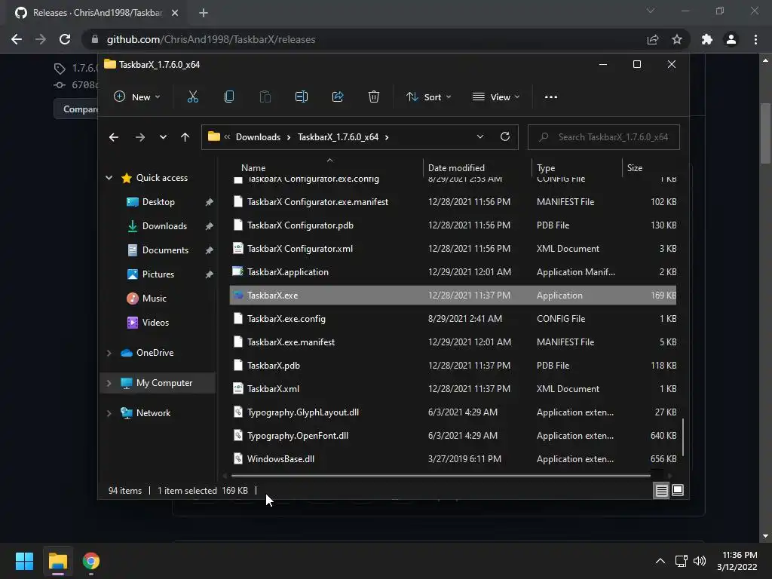Click Downloads in address breadcrumb

258,137
